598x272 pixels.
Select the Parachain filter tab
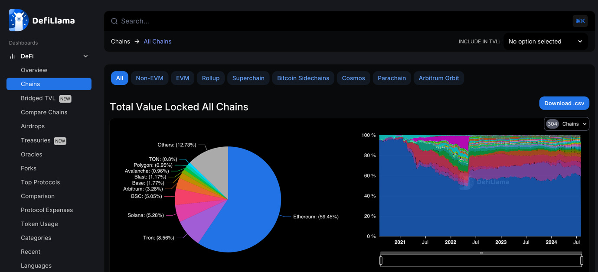click(392, 78)
